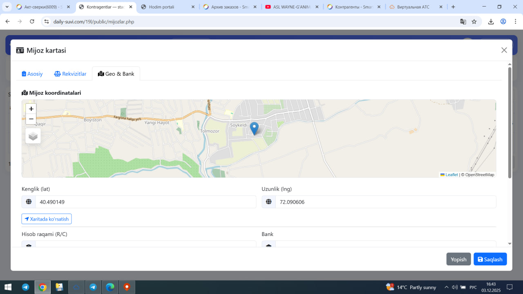The image size is (523, 294).
Task: Click the address bar URL
Action: pos(94,22)
